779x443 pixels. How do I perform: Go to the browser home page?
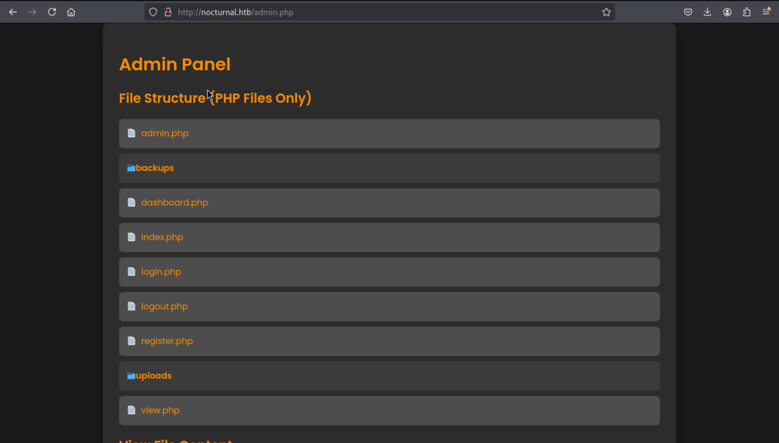(71, 12)
